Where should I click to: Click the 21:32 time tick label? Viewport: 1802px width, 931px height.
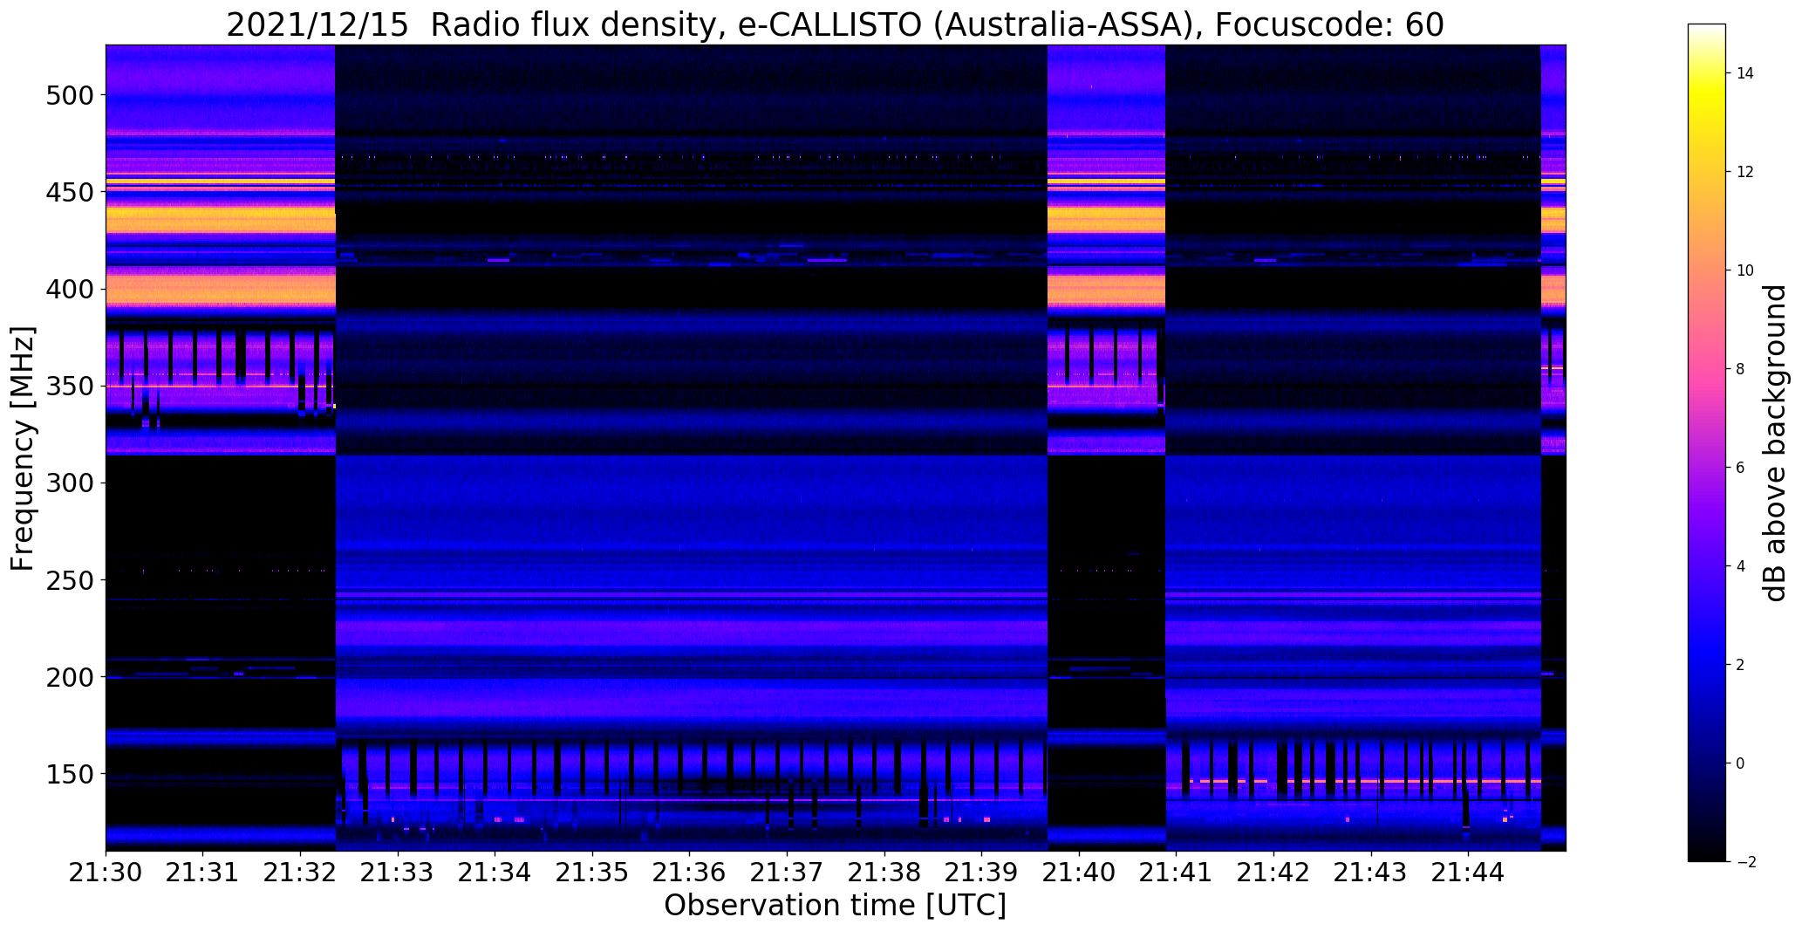[x=301, y=873]
